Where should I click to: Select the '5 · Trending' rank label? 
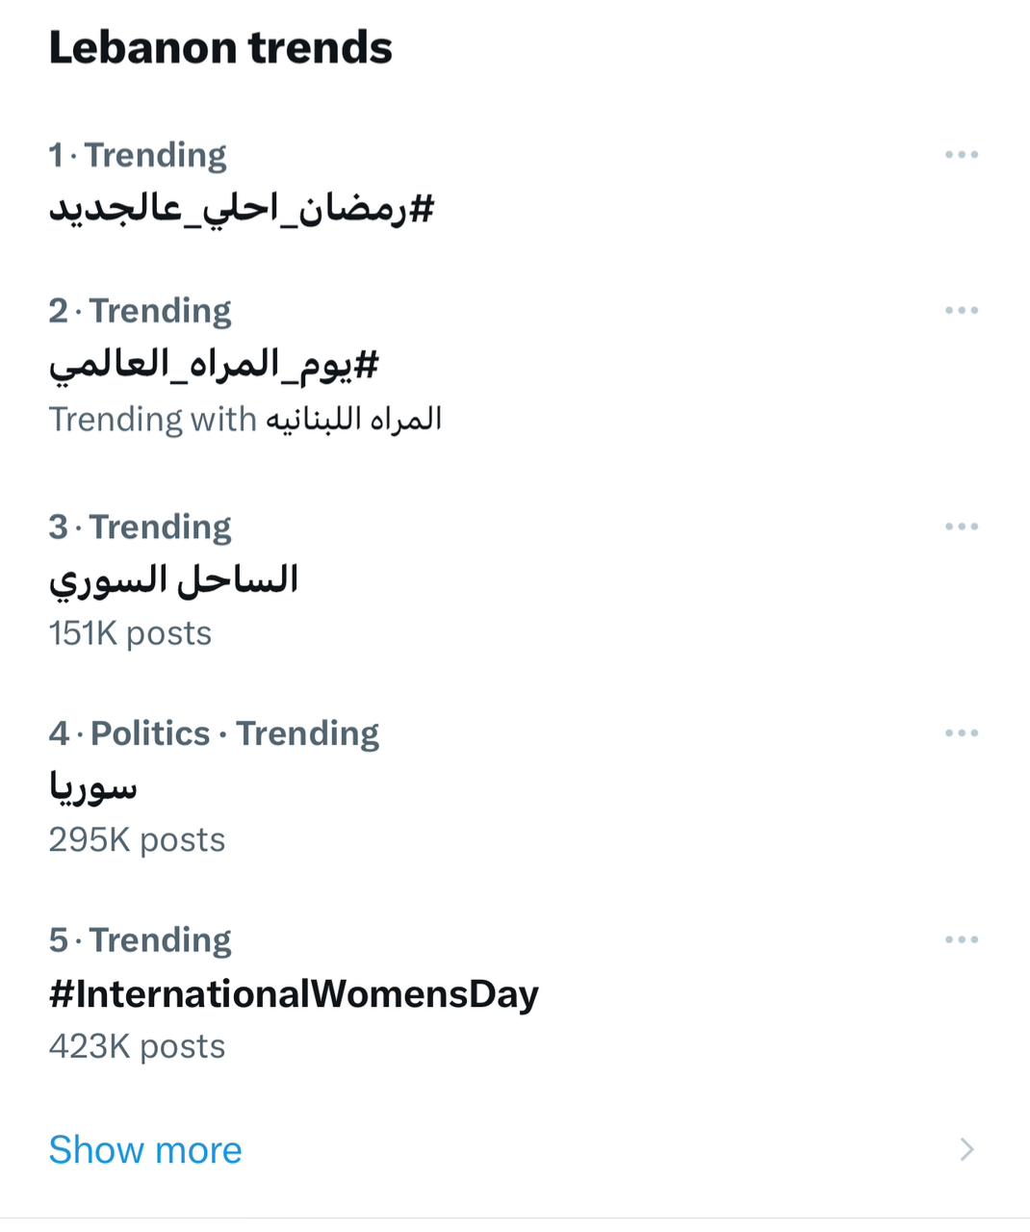[141, 939]
